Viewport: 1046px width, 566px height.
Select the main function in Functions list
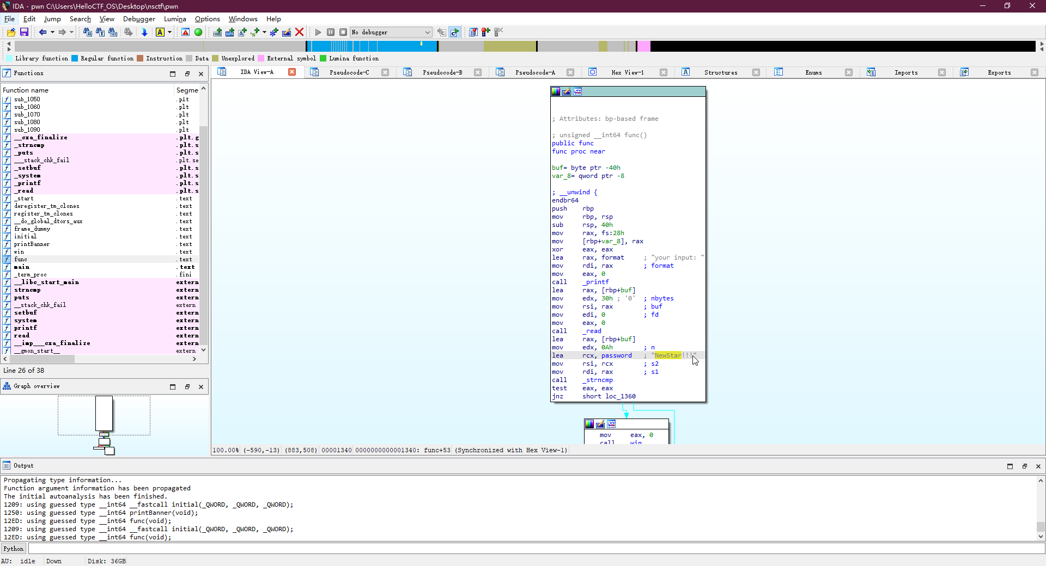click(x=22, y=267)
